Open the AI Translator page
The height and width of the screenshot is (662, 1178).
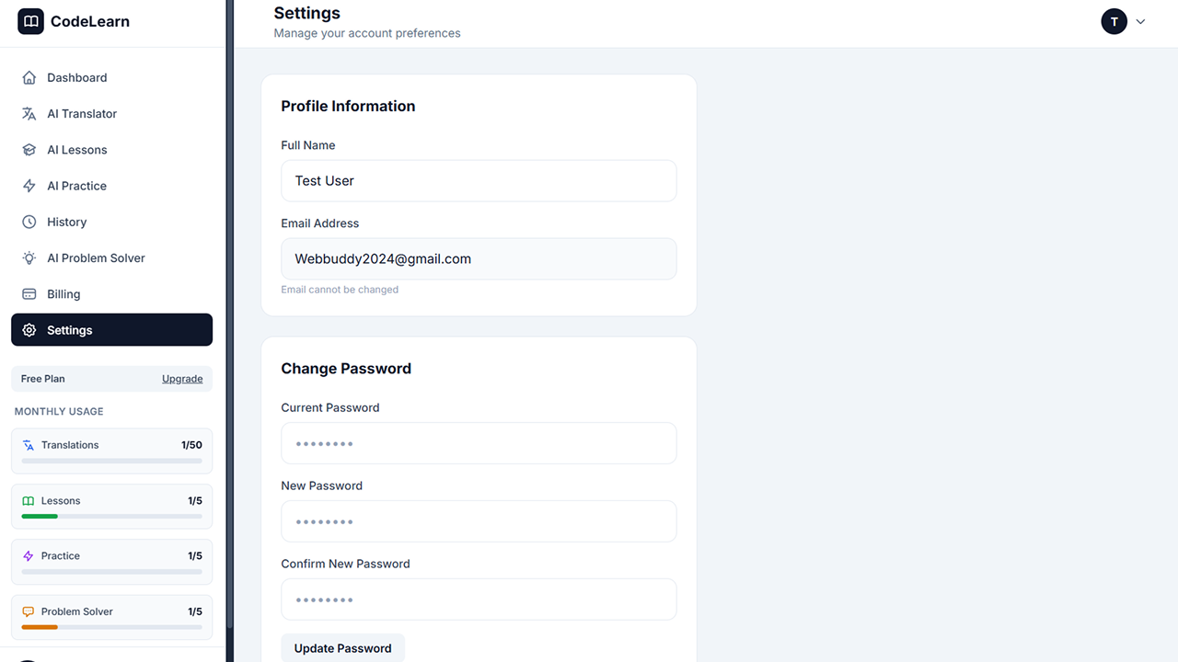point(82,114)
